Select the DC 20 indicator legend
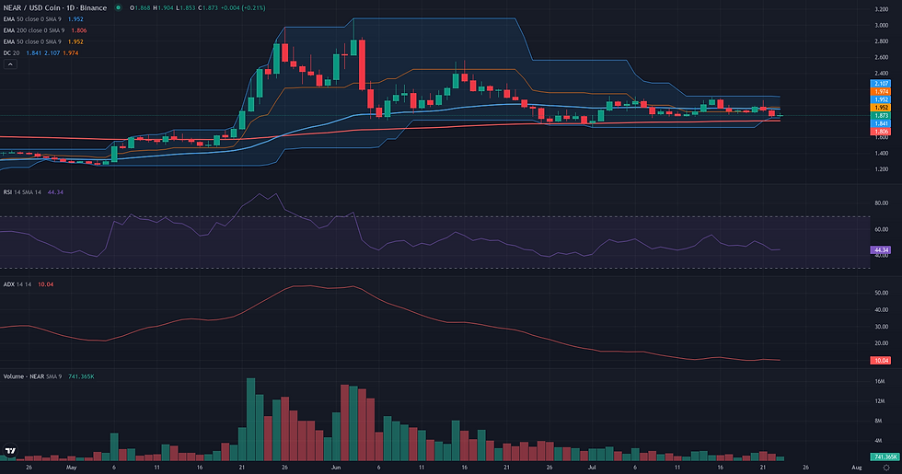The image size is (902, 474). [40, 53]
